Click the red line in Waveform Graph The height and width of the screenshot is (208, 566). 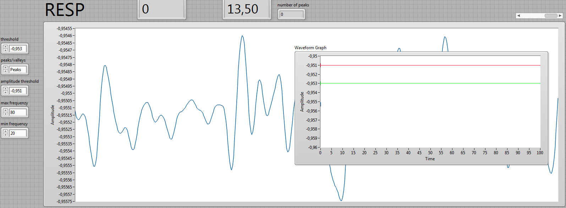click(430, 65)
